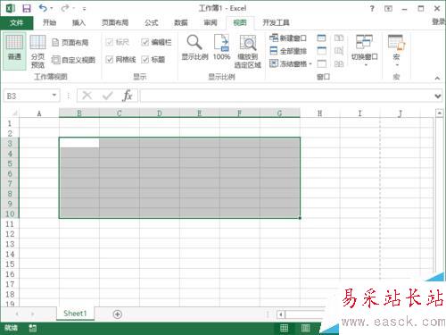Open the 审阅 Review tab

211,22
